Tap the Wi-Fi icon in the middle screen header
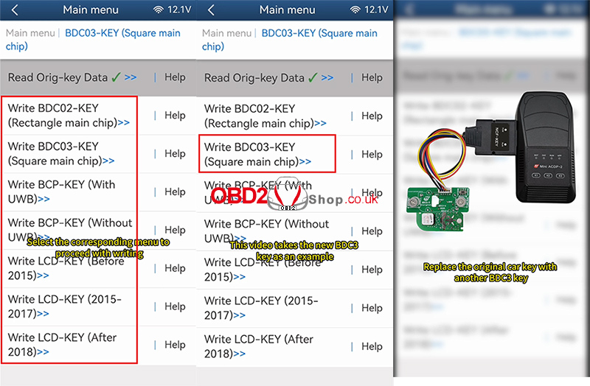The width and height of the screenshot is (590, 386). [x=355, y=10]
